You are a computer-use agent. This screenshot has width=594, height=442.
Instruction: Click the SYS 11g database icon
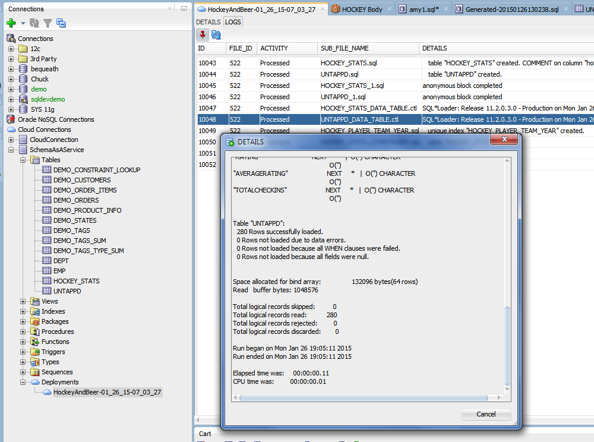[23, 109]
